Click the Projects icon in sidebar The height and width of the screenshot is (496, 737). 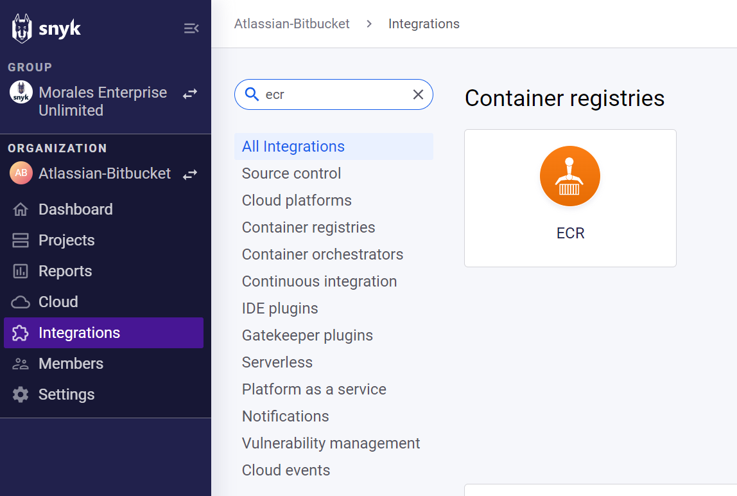[20, 240]
